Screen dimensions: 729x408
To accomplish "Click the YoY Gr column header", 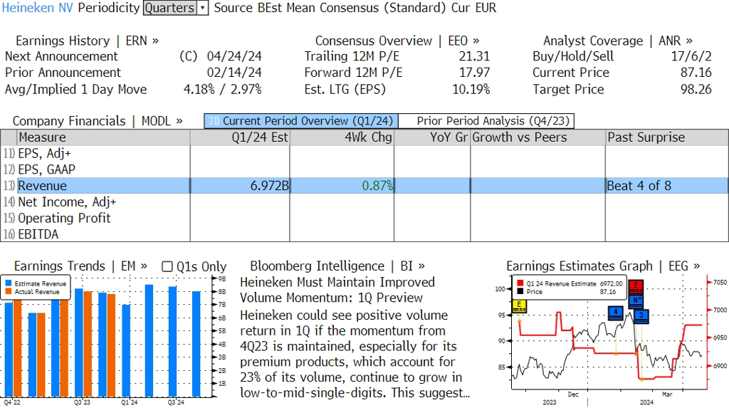I will pyautogui.click(x=432, y=137).
